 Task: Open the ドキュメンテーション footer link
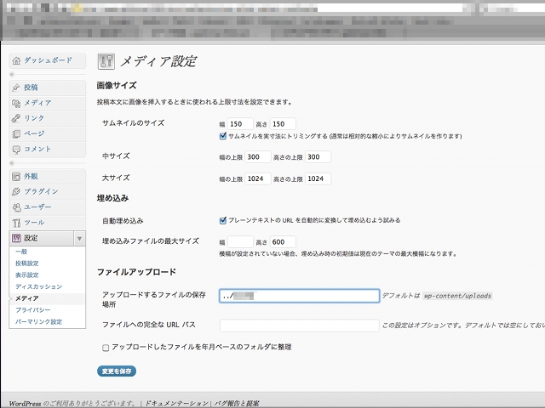(176, 404)
